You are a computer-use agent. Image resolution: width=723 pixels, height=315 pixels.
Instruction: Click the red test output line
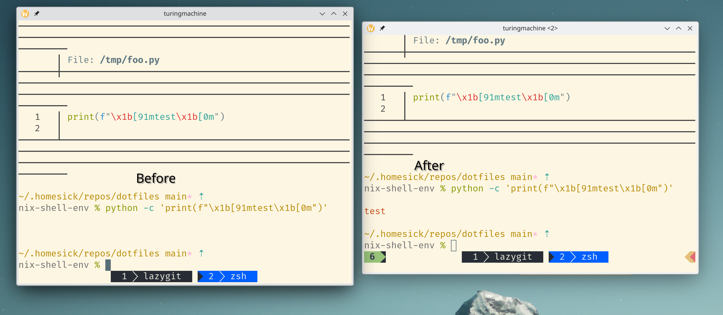(375, 211)
